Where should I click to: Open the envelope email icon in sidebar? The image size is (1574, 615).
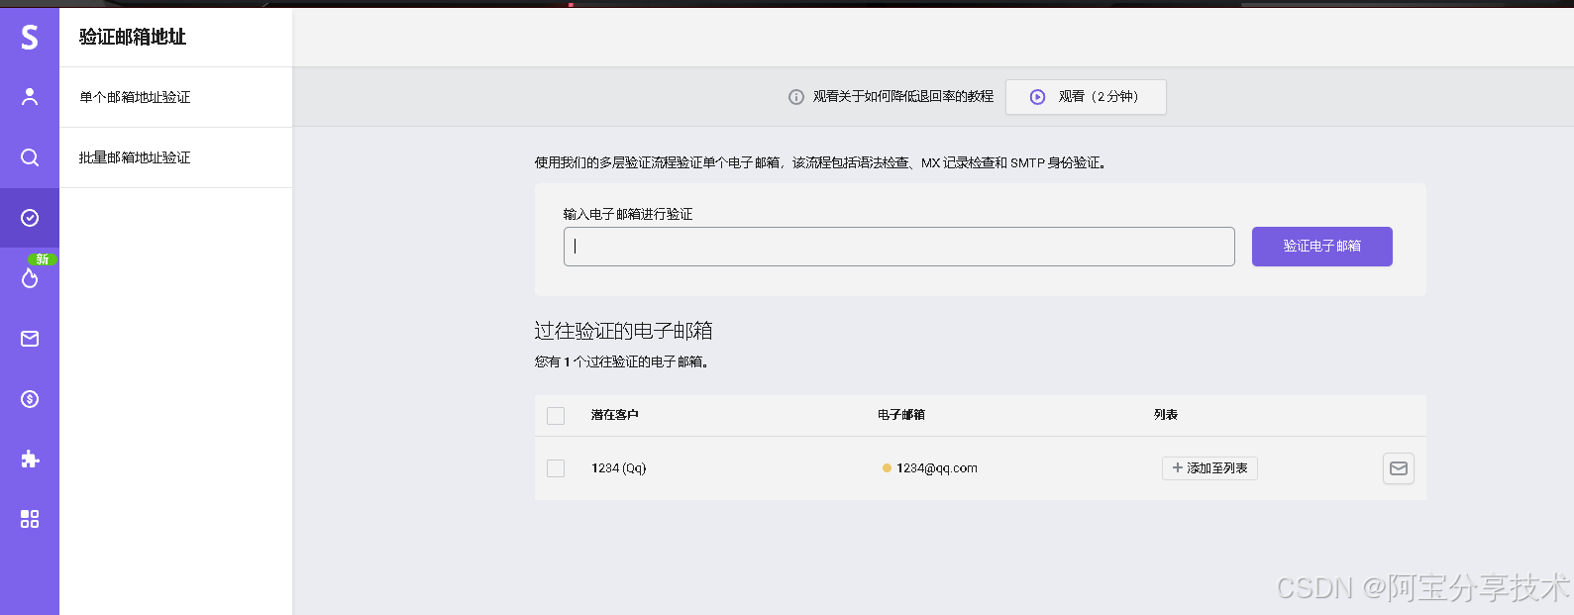(x=30, y=339)
